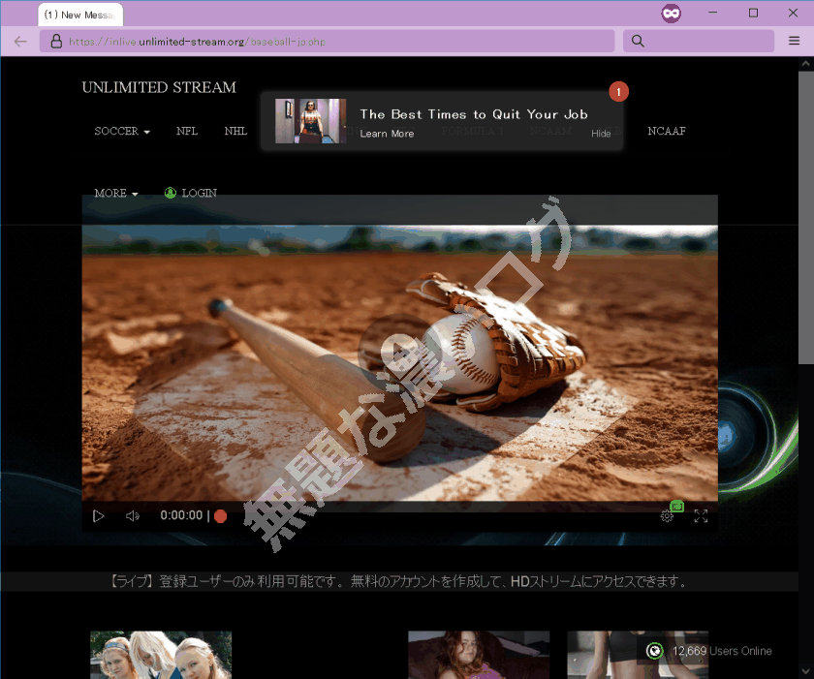Click the green HD badge above the settings gear
The width and height of the screenshot is (814, 679).
(x=677, y=506)
